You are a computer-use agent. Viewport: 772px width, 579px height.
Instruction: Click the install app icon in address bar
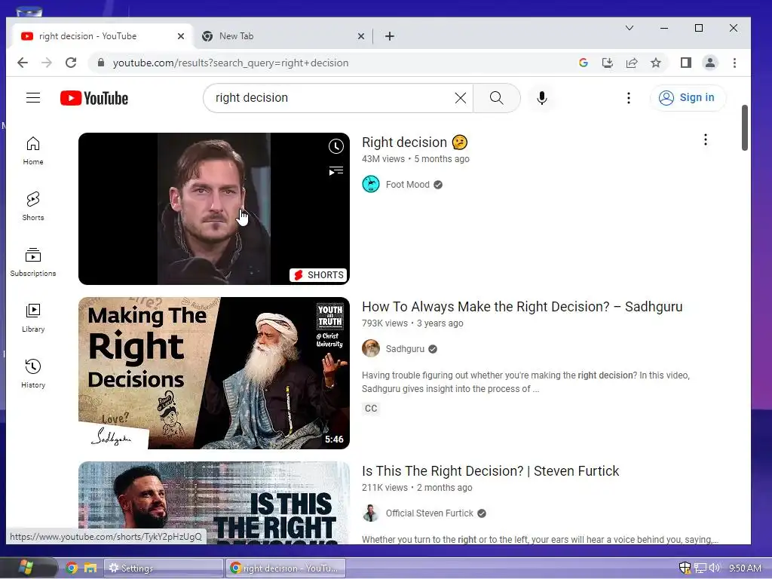tap(608, 63)
